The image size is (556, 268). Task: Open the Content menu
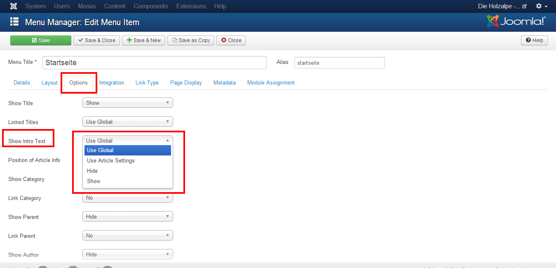(115, 6)
